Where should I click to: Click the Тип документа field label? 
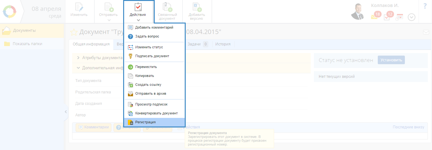pos(88,81)
